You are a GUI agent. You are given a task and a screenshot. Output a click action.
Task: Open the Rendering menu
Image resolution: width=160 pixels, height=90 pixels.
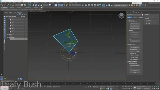pos(51,3)
